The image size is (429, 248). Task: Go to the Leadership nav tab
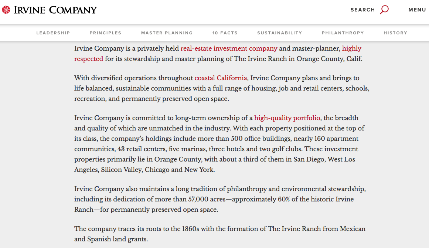(x=53, y=33)
